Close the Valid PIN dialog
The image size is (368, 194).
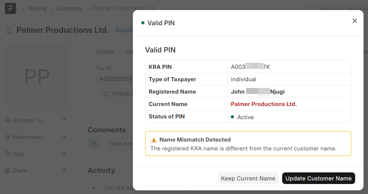click(x=354, y=21)
